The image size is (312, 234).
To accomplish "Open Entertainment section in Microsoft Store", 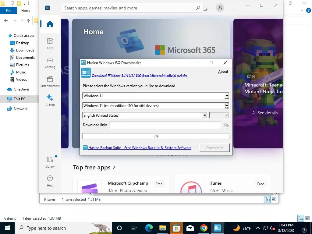I will pyautogui.click(x=50, y=81).
